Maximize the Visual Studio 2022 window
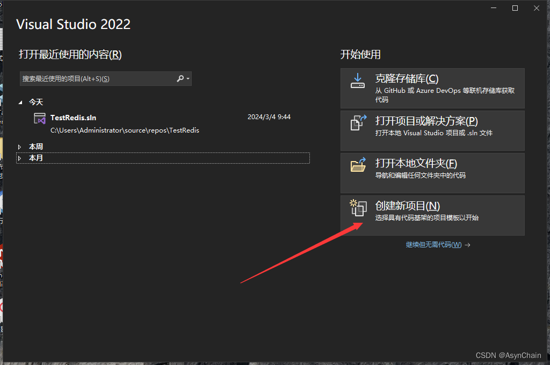 (515, 8)
